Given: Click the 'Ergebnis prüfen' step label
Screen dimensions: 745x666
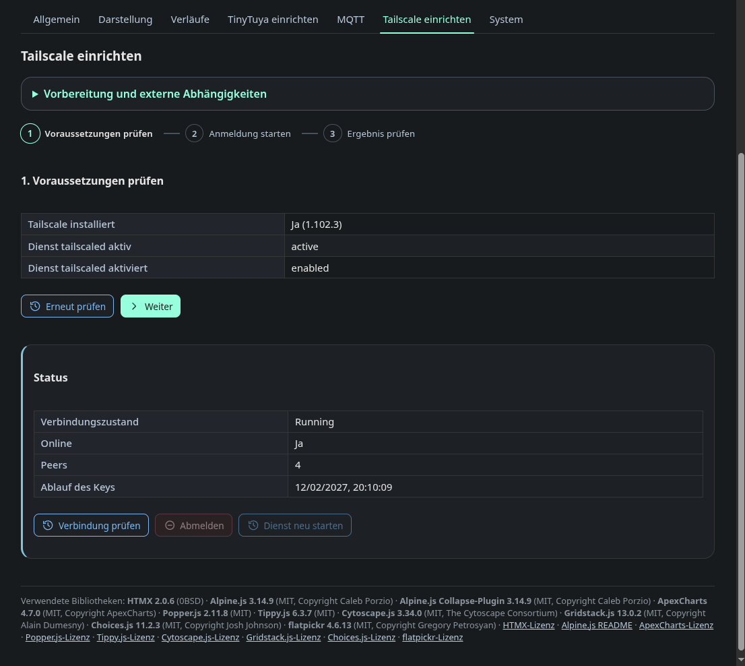Looking at the screenshot, I should tap(381, 133).
